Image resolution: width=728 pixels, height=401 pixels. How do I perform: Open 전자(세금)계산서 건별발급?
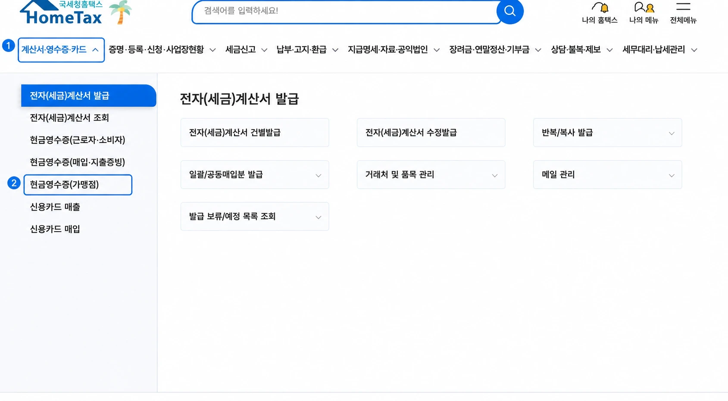click(255, 133)
